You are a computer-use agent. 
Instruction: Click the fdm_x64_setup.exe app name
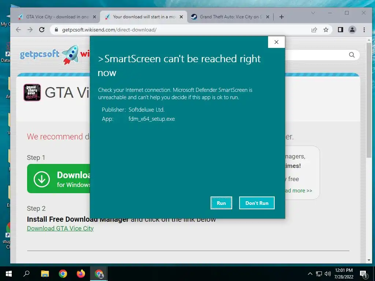(x=152, y=119)
